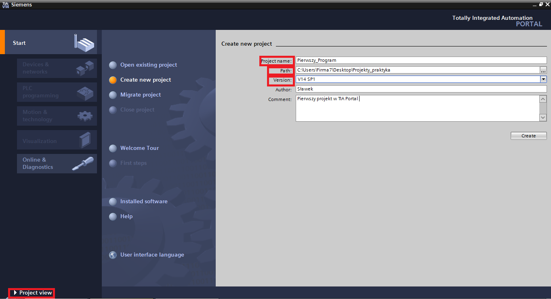Click the Open existing project bullet icon

[x=113, y=65]
